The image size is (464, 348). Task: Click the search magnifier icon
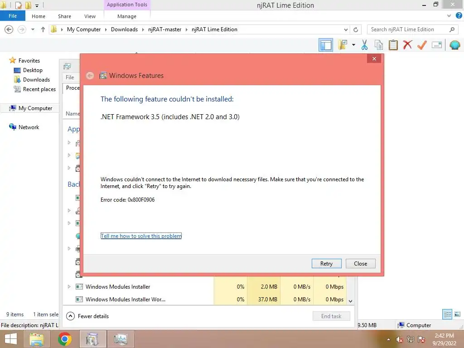pyautogui.click(x=452, y=29)
